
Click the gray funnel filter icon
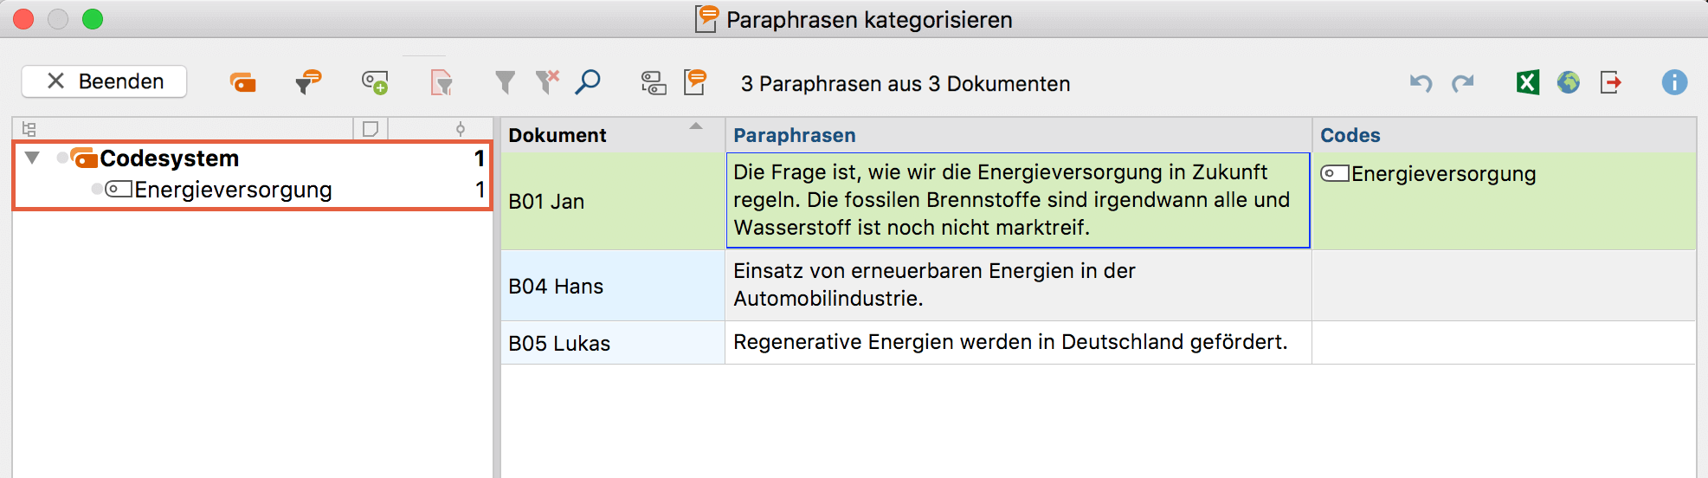(505, 82)
